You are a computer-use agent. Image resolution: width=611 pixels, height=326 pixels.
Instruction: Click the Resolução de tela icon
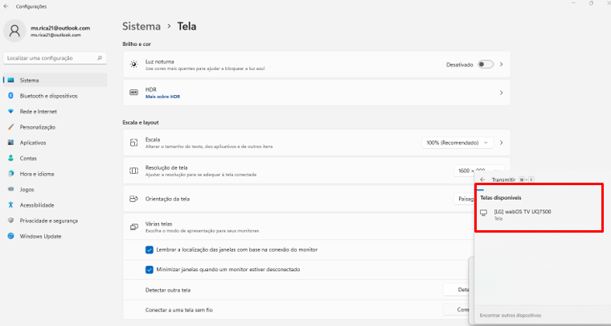click(133, 171)
